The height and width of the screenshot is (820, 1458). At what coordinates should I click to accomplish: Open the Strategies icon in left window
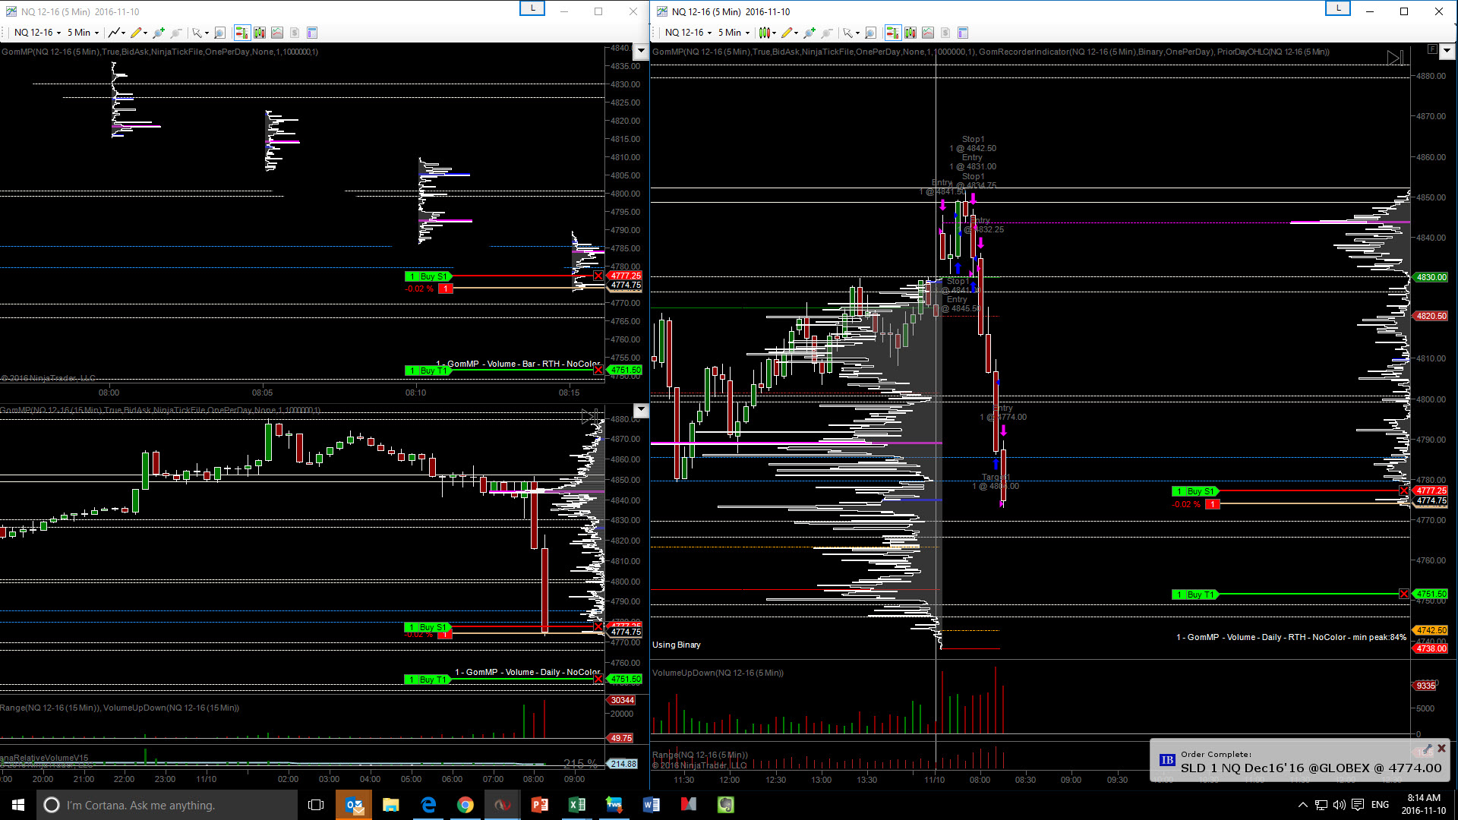[295, 33]
